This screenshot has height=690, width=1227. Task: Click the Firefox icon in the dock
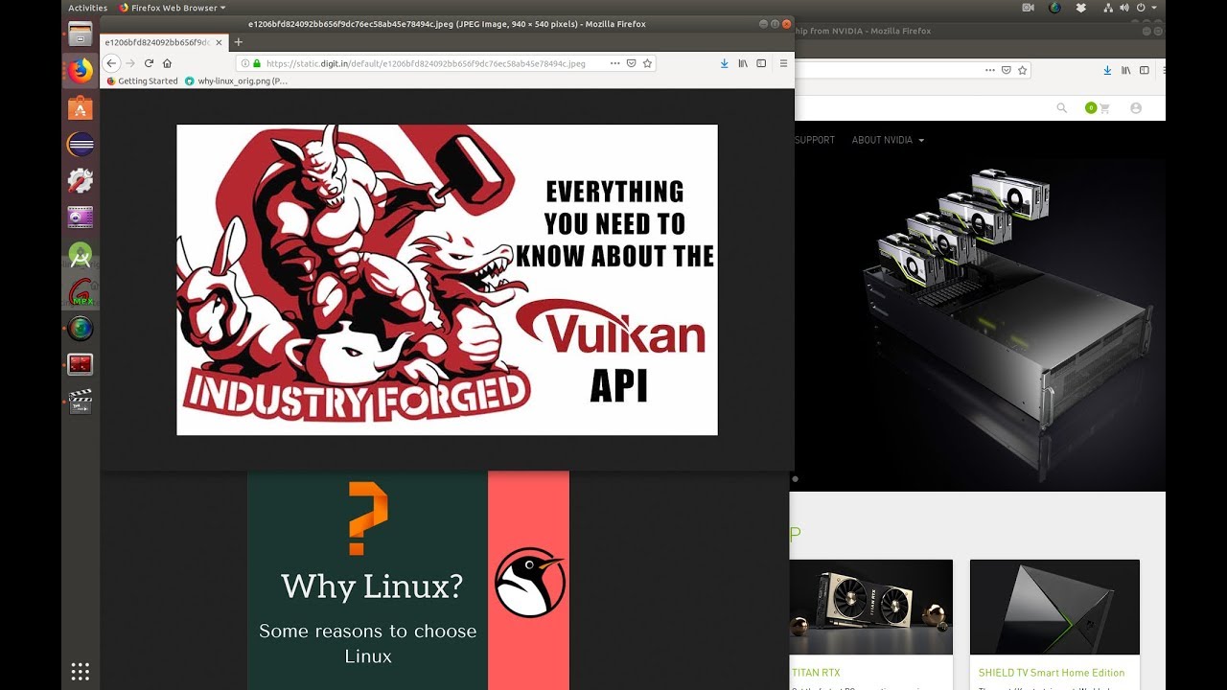[81, 71]
